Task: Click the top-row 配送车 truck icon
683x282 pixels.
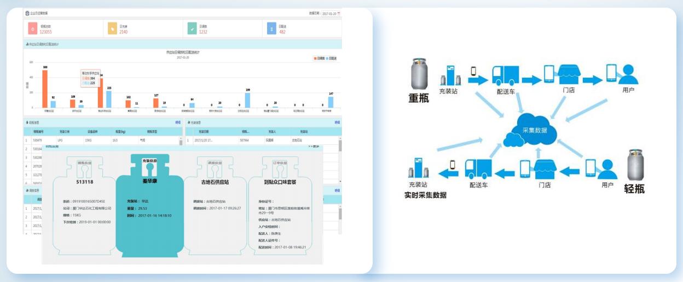Action: (x=505, y=76)
